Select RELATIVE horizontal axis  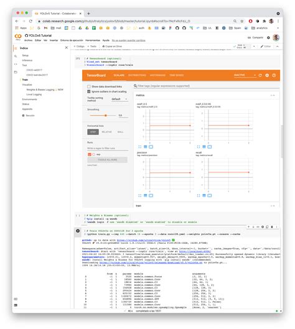pyautogui.click(x=106, y=132)
